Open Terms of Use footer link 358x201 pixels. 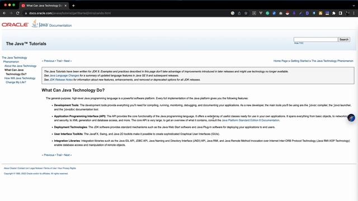click(50, 168)
